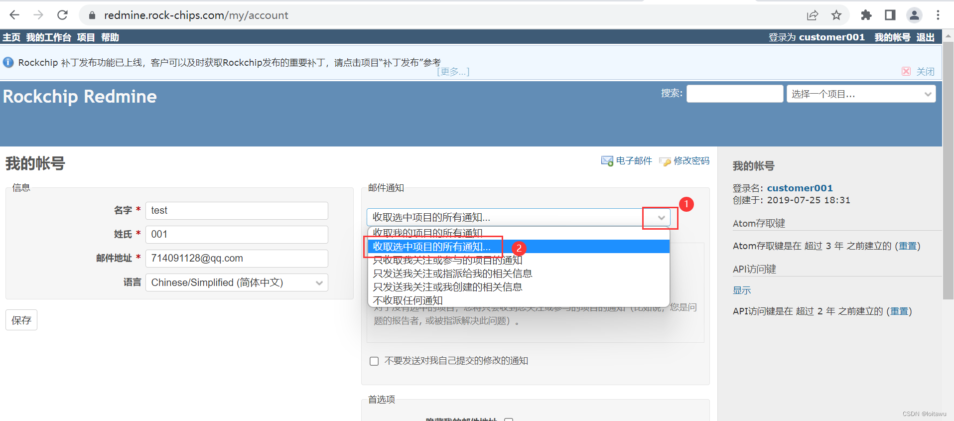Toggle 不要发送对我自己提交的修改的通知 checkbox

click(x=374, y=361)
